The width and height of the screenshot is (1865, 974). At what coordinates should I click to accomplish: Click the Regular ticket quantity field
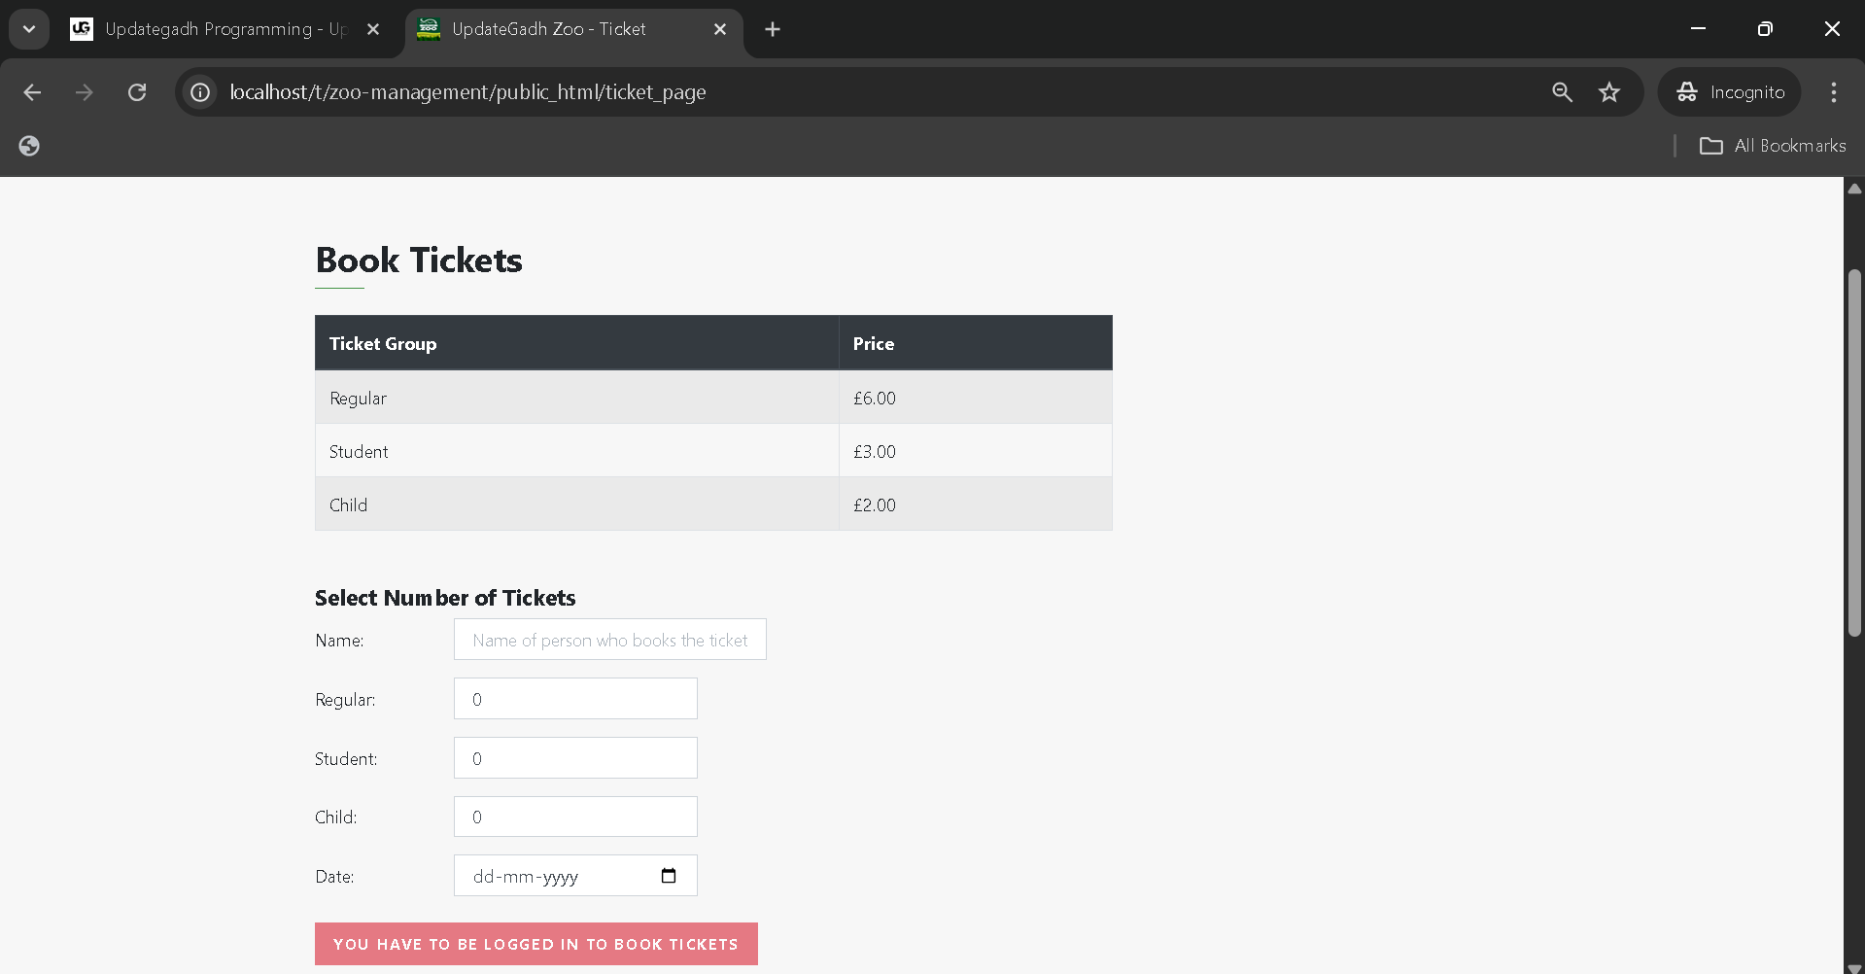575,699
